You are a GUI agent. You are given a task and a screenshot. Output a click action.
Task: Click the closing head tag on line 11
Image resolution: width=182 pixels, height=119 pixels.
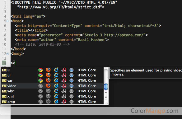pyautogui.click(x=18, y=49)
